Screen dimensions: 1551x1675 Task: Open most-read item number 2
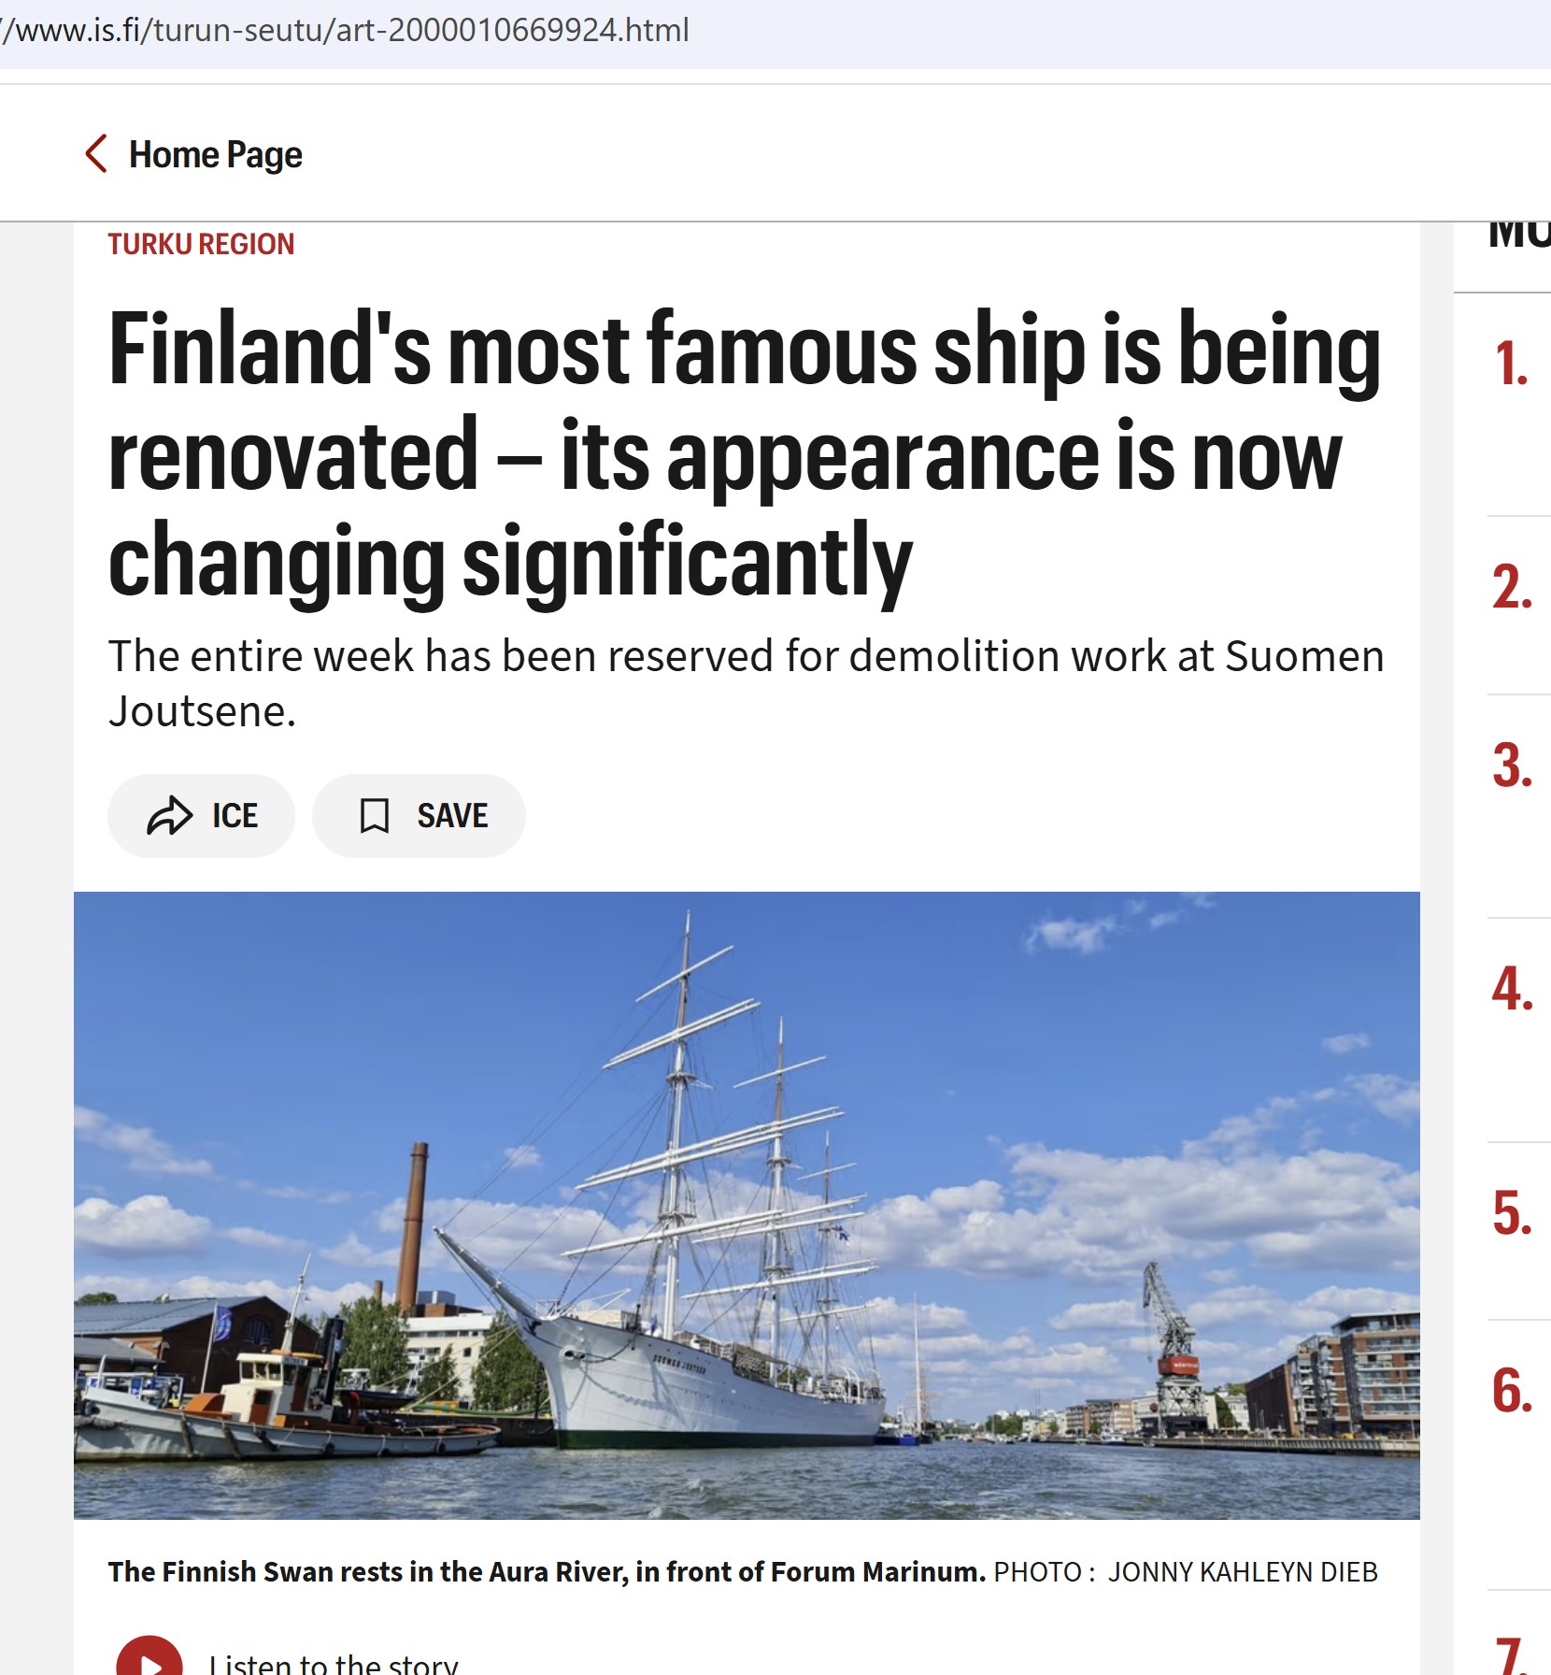point(1512,588)
